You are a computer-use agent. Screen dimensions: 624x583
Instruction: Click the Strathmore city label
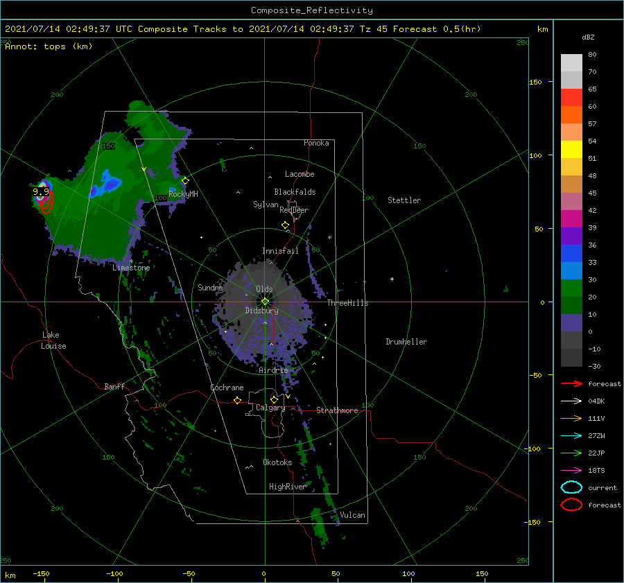coord(337,410)
